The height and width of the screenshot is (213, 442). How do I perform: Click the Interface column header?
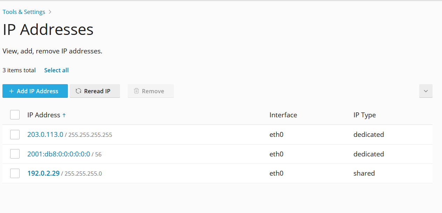283,115
